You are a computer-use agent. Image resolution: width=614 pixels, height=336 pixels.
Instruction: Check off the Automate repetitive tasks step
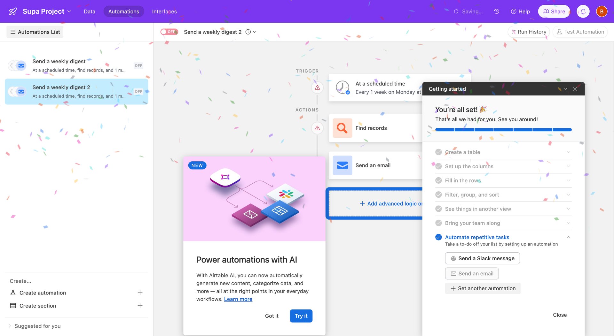point(438,237)
